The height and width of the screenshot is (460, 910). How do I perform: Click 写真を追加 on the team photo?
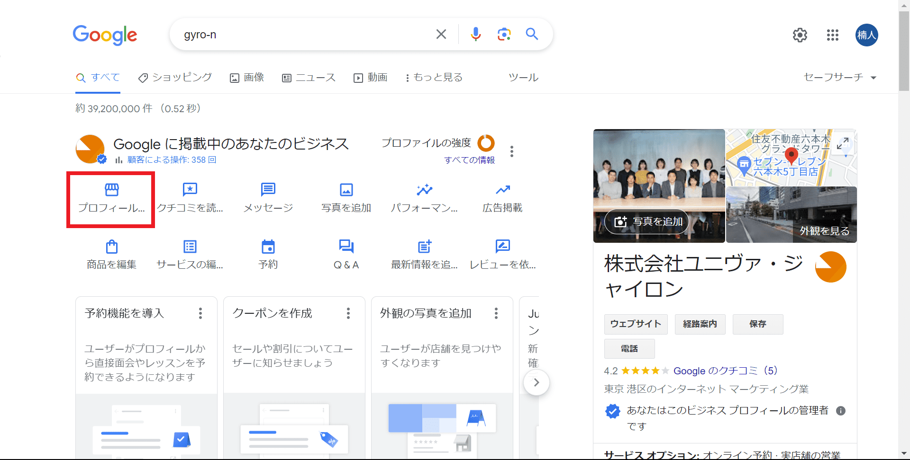[647, 221]
